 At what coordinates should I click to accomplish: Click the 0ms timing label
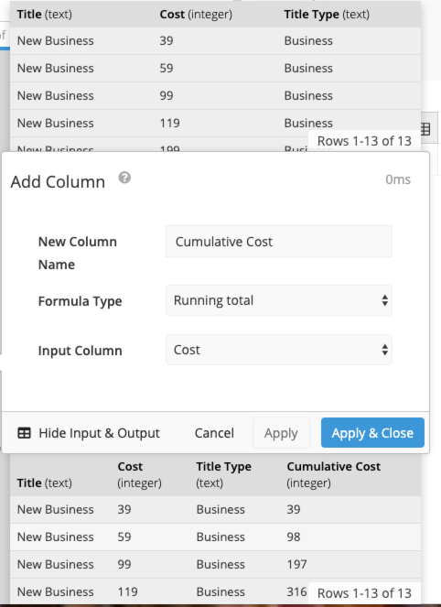click(x=398, y=179)
